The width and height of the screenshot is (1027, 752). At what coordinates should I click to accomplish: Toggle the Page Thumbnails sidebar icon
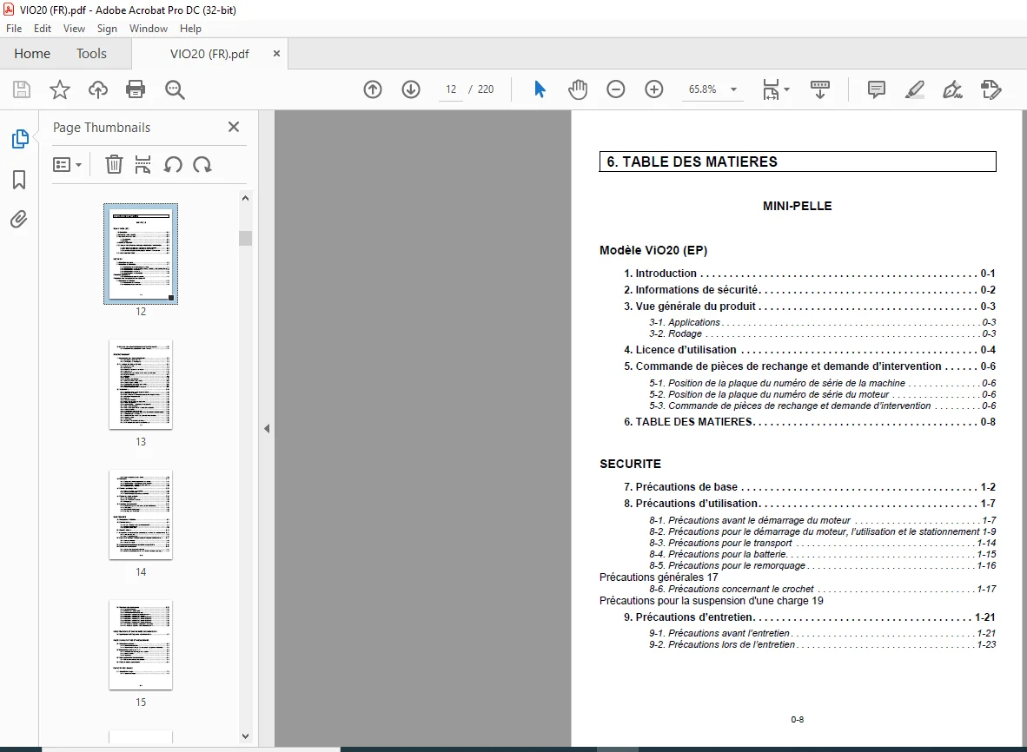[20, 139]
